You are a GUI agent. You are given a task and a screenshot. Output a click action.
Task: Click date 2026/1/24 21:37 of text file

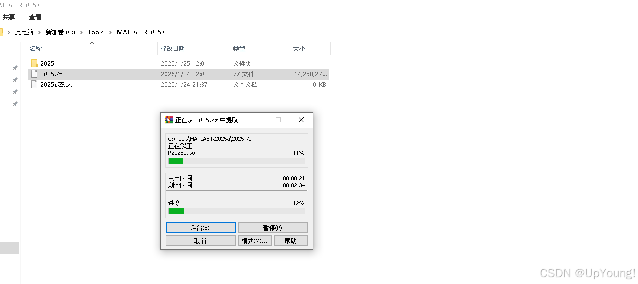coord(184,84)
